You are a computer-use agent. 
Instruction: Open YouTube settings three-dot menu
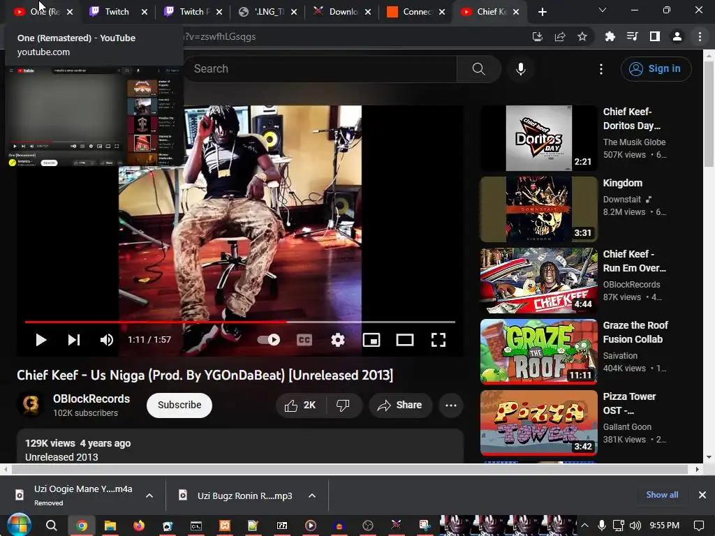(601, 69)
